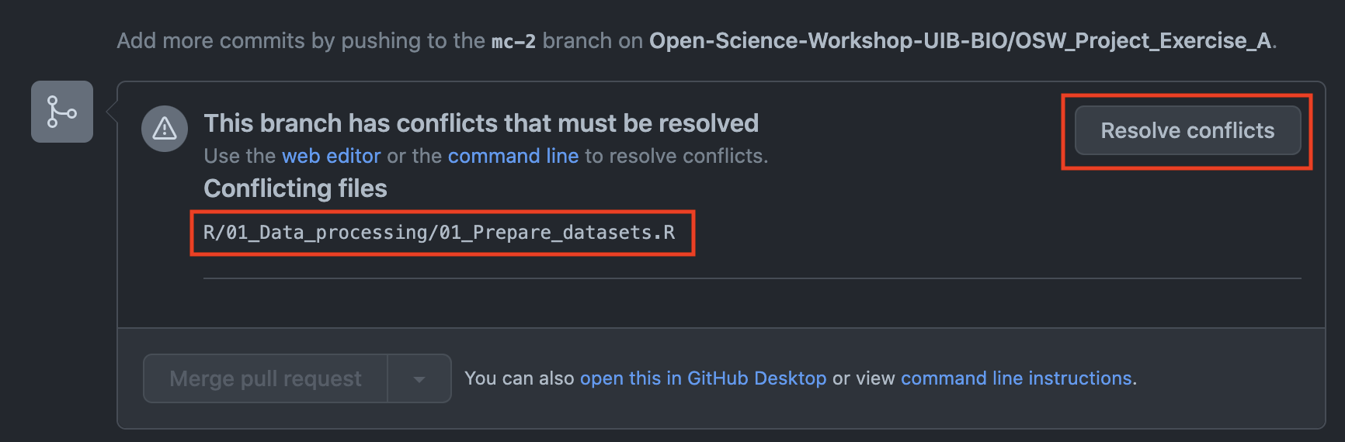Click the 'or view' text

coord(864,378)
